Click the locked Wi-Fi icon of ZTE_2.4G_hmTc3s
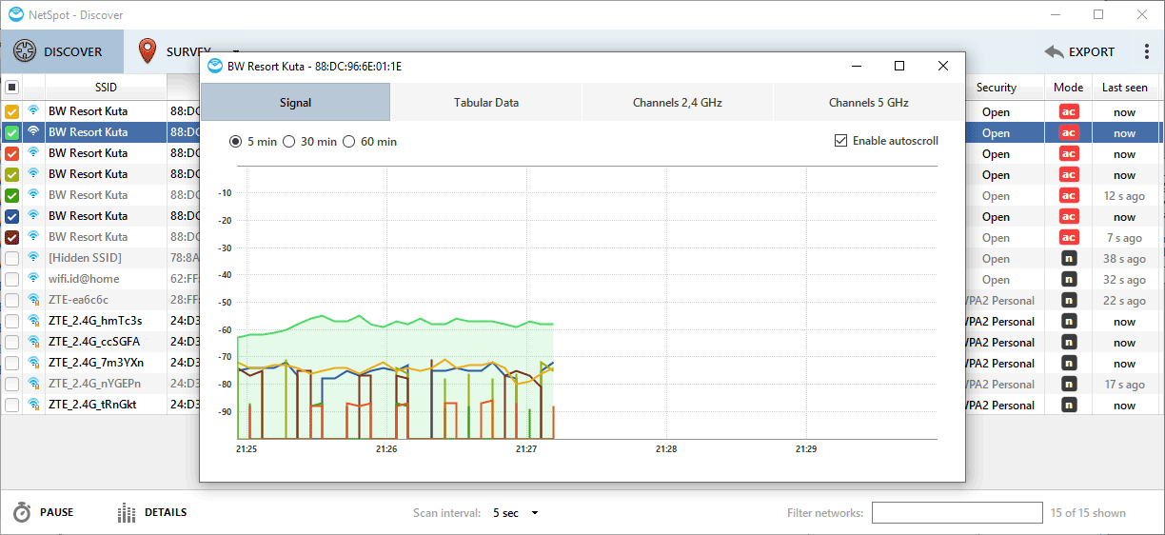 [x=33, y=321]
